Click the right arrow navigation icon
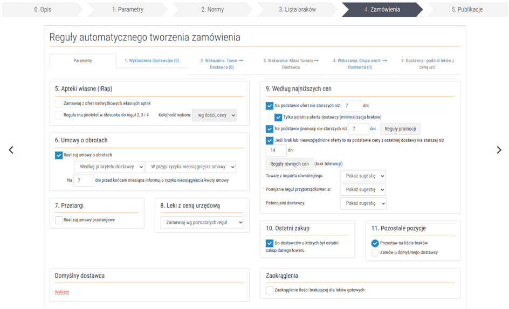The width and height of the screenshot is (509, 309). (x=499, y=150)
